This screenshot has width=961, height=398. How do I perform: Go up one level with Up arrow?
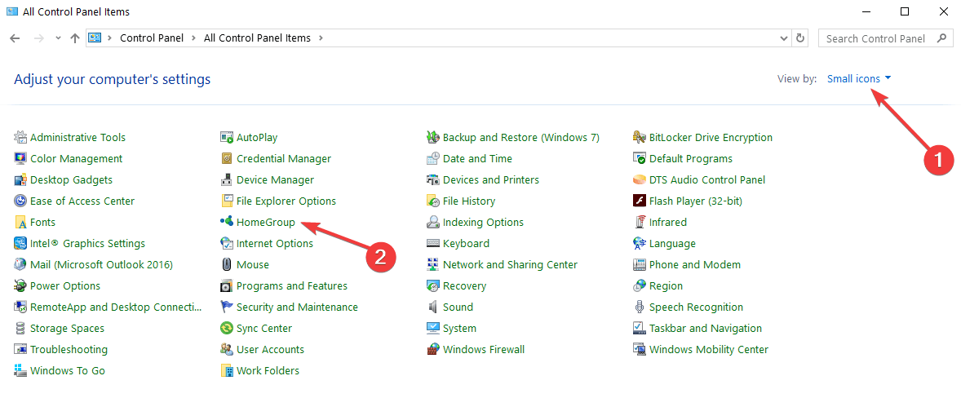[75, 38]
